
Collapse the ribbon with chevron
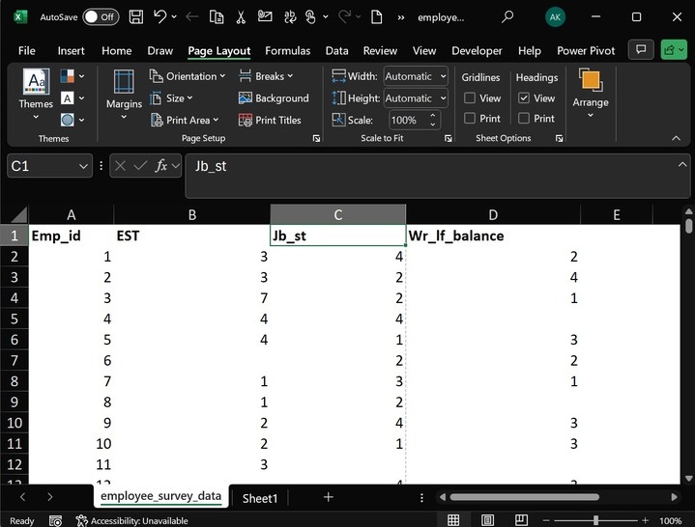coord(676,138)
